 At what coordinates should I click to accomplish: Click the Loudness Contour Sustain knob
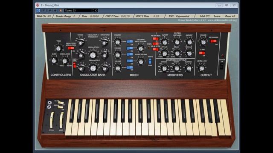(x=189, y=68)
